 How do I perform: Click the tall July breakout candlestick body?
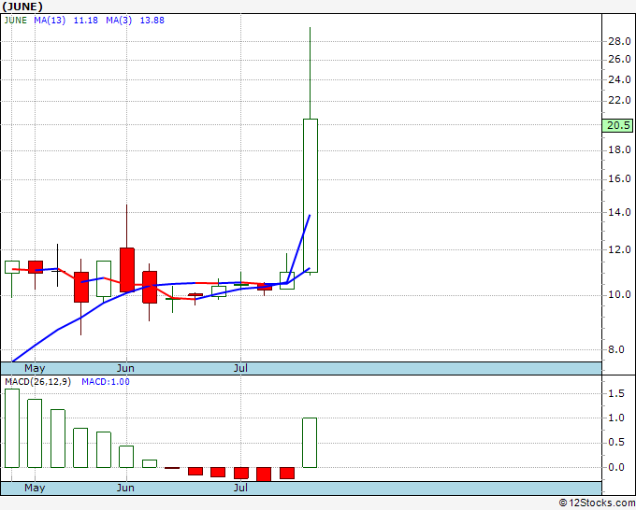coord(311,195)
